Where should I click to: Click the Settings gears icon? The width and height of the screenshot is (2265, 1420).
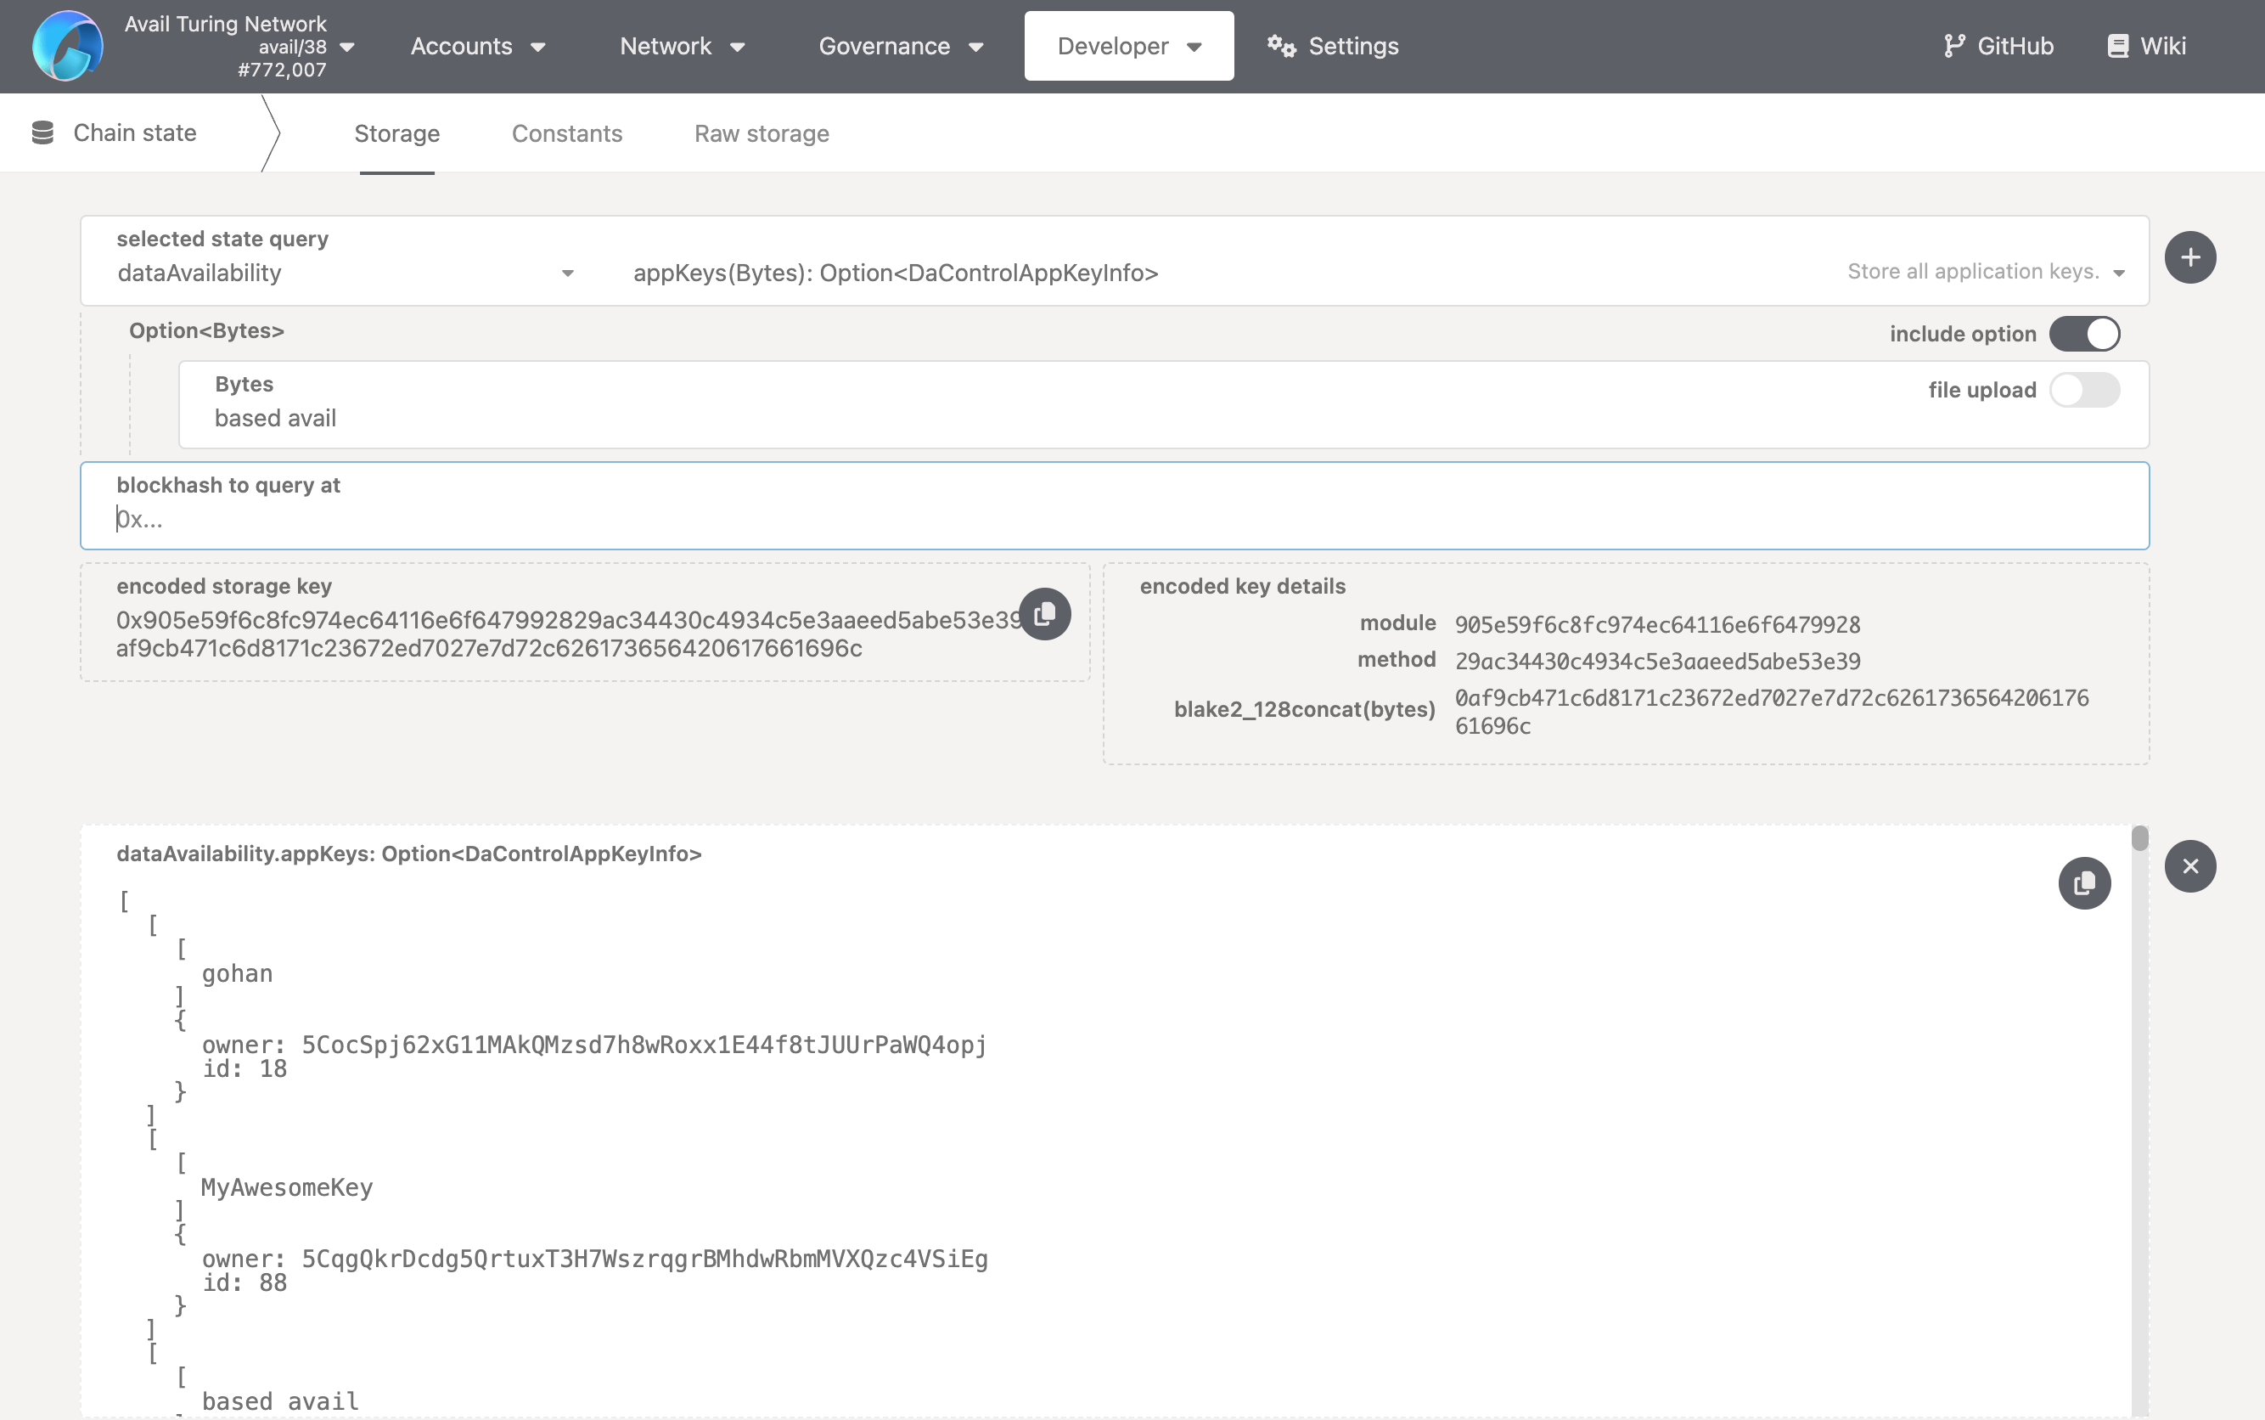point(1281,46)
